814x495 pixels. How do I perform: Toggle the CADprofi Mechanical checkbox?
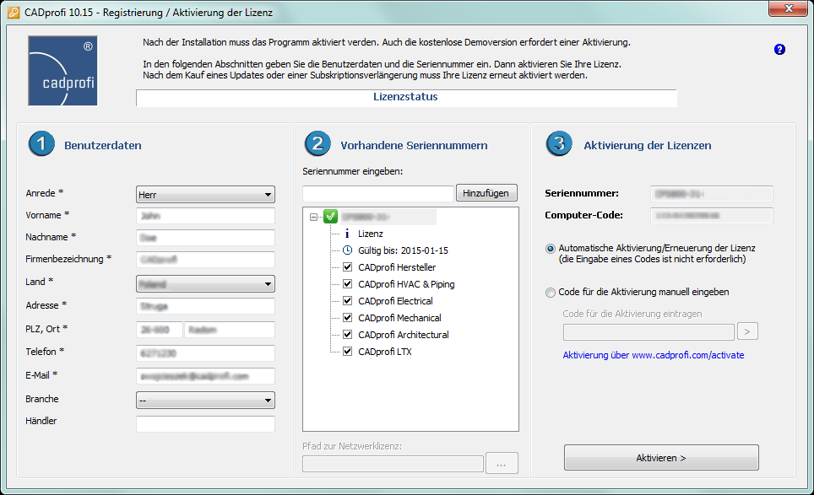point(347,318)
